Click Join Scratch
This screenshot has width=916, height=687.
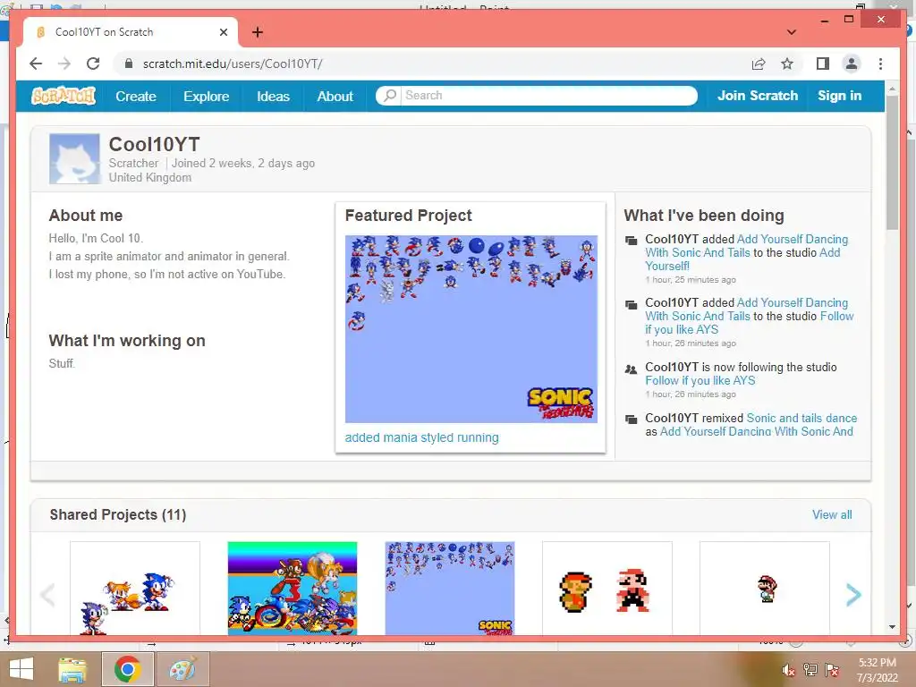click(x=757, y=96)
